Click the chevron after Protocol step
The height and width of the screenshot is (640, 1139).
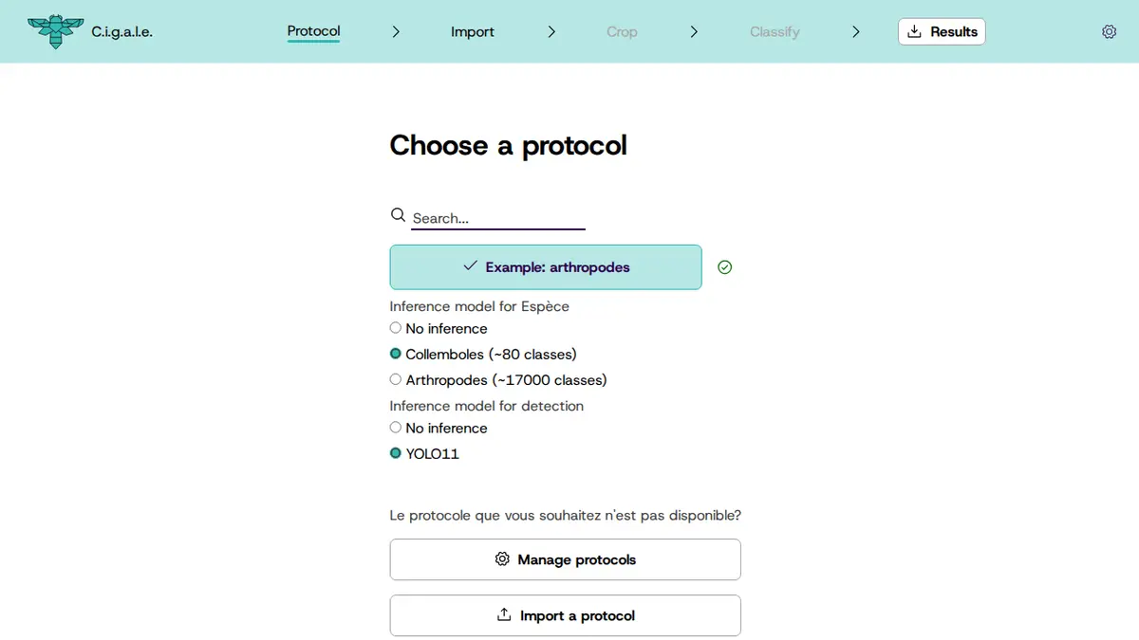point(396,31)
